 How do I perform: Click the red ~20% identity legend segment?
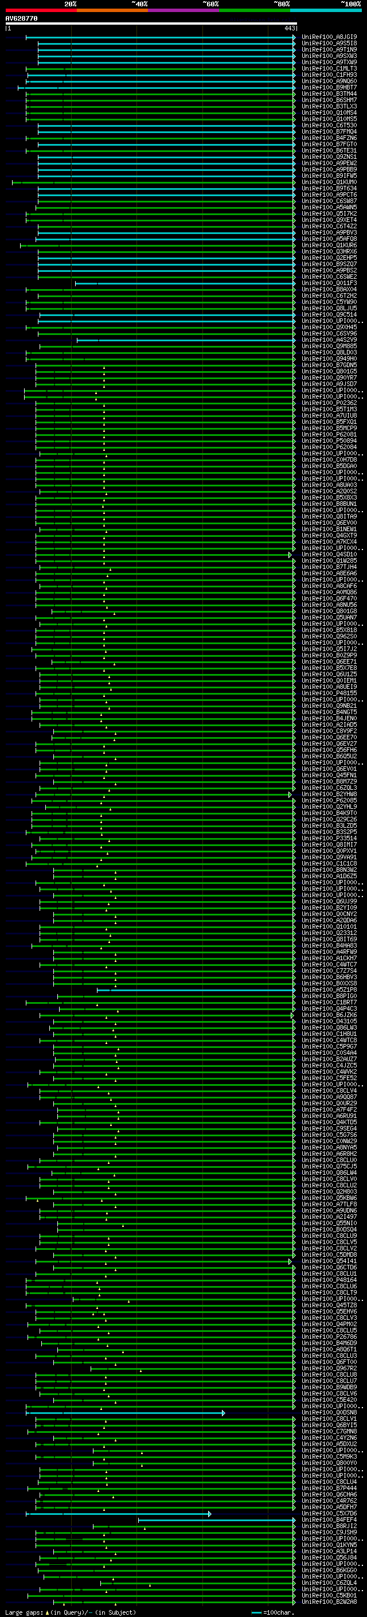pyautogui.click(x=41, y=10)
